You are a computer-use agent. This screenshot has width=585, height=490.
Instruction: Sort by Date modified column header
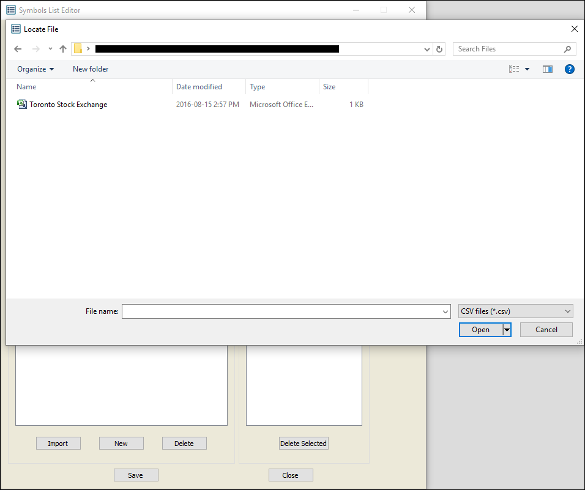pyautogui.click(x=199, y=87)
